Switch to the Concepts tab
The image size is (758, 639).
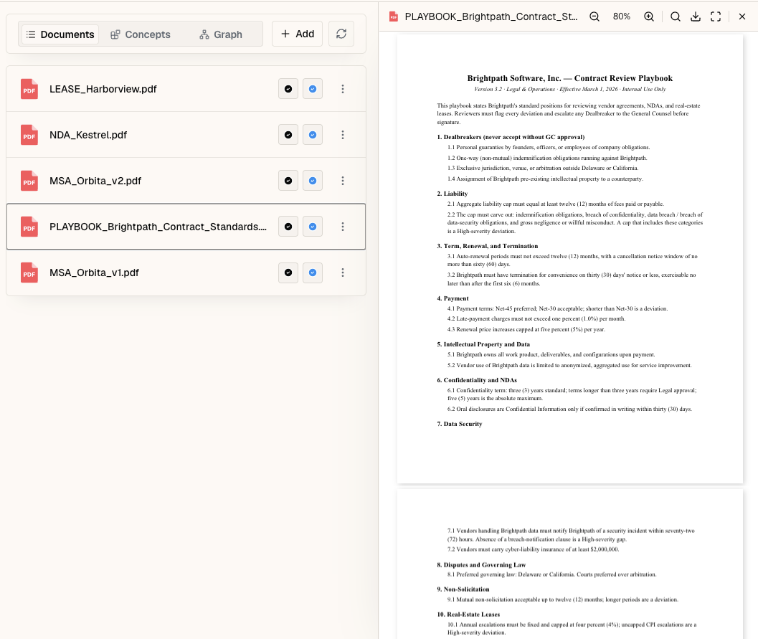141,34
